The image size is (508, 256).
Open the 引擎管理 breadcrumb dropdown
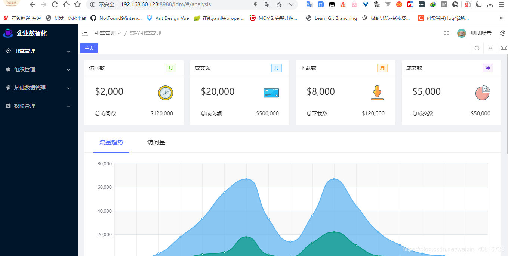[x=108, y=33]
